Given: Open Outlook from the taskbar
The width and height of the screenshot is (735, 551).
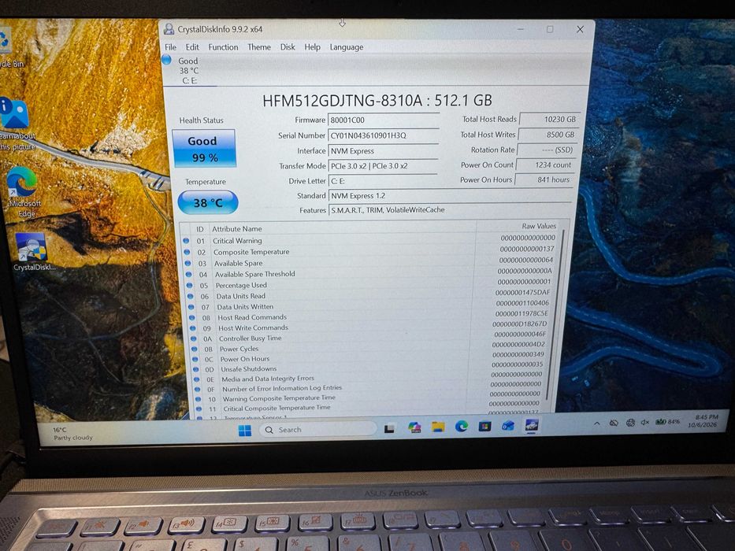Looking at the screenshot, I should [508, 425].
